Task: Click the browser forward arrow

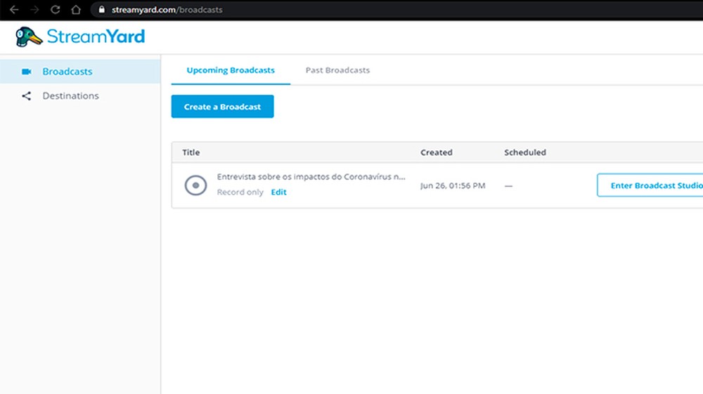Action: click(35, 10)
